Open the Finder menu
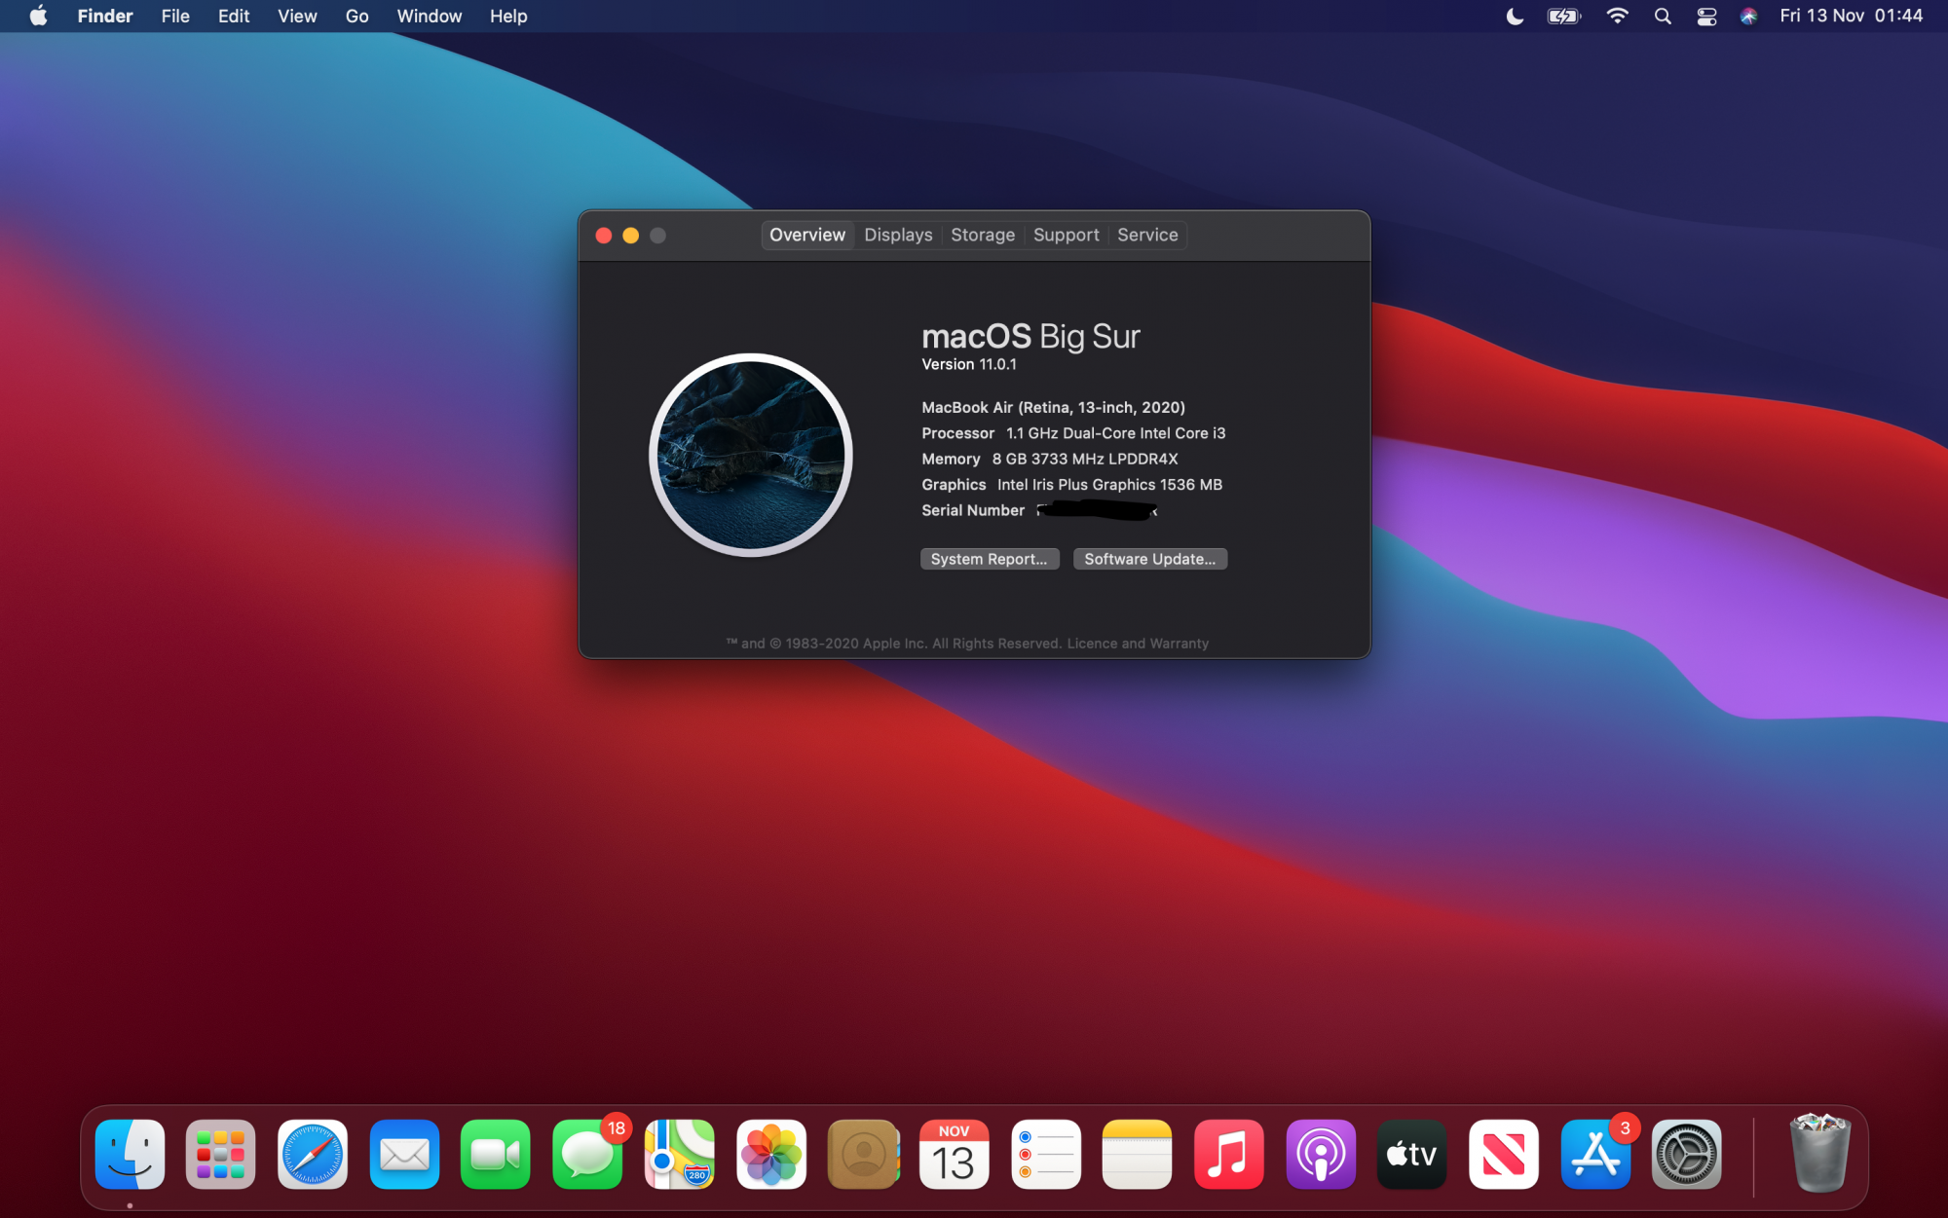The image size is (1948, 1218). tap(105, 17)
